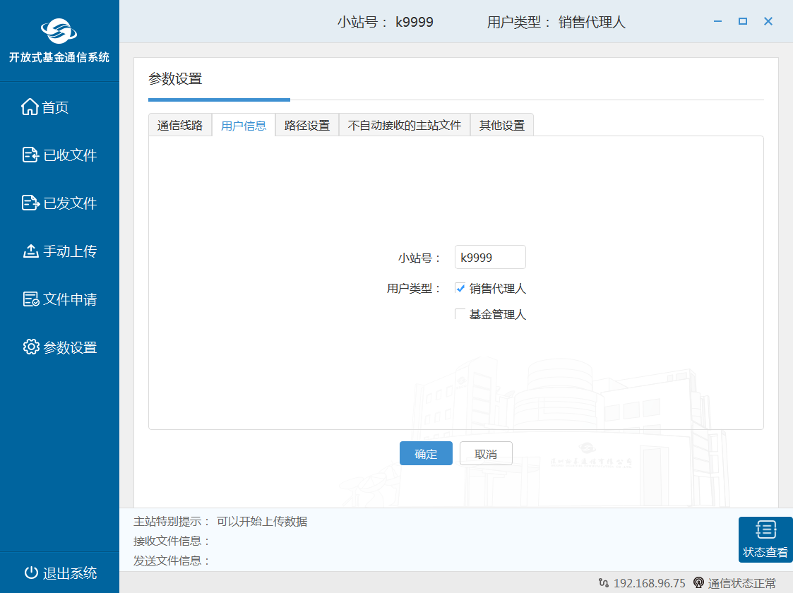793x593 pixels.
Task: Enable the 基金管理人 checkbox
Action: [x=460, y=315]
